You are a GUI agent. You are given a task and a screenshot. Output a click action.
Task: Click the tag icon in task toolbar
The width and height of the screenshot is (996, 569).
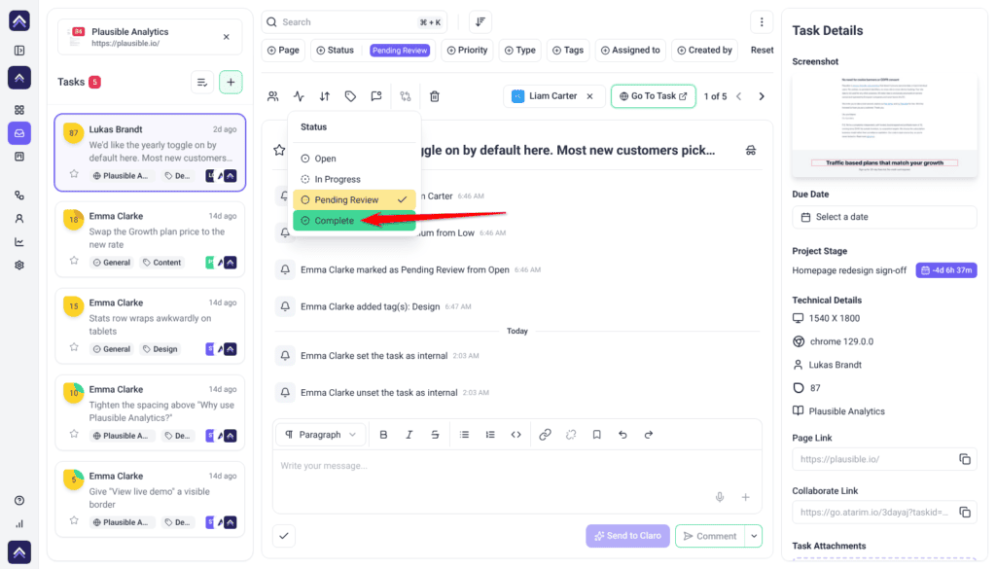[x=350, y=96]
